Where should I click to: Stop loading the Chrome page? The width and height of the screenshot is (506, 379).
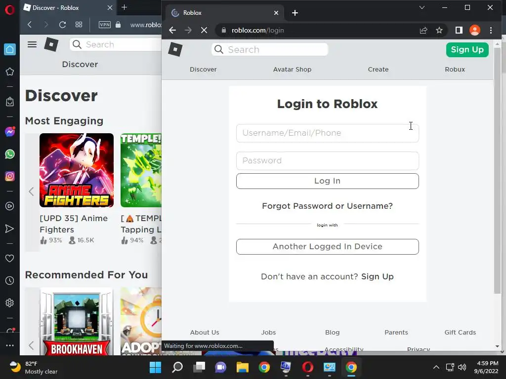click(204, 30)
